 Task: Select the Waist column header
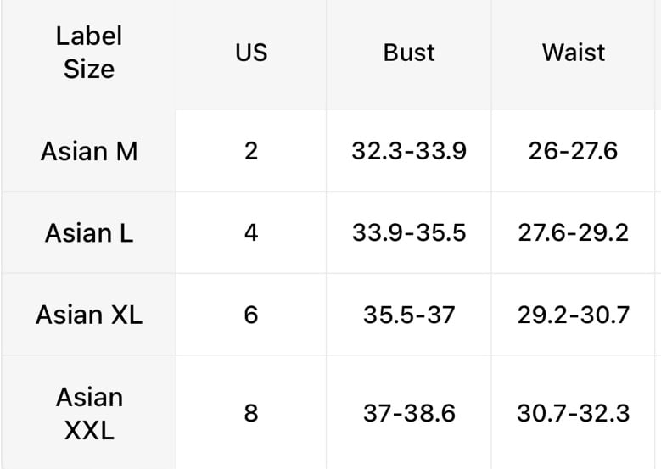pyautogui.click(x=574, y=53)
